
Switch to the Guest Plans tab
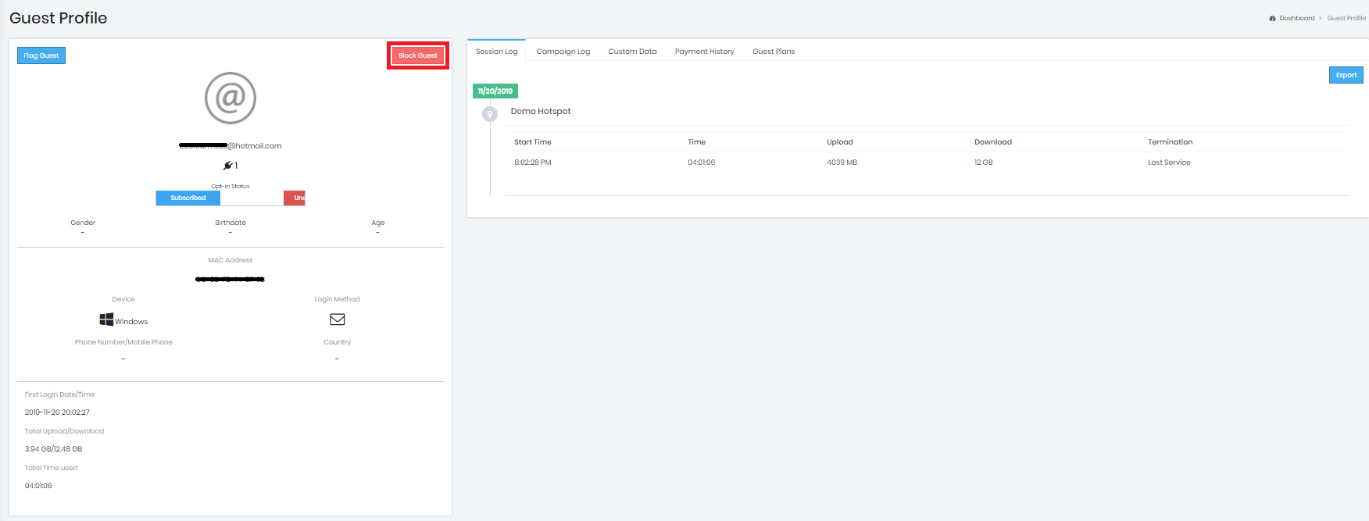pos(774,52)
